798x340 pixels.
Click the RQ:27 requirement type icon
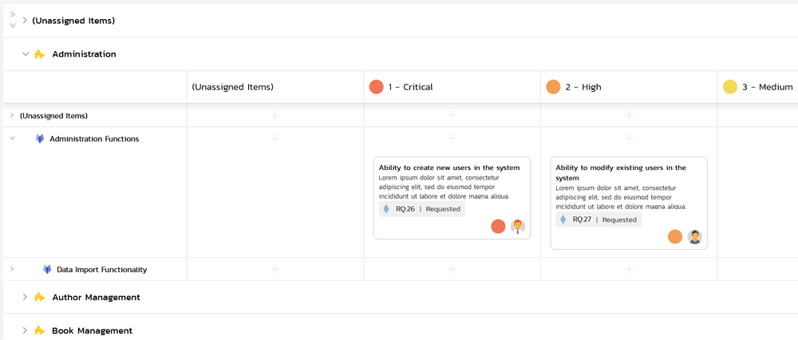(x=563, y=219)
